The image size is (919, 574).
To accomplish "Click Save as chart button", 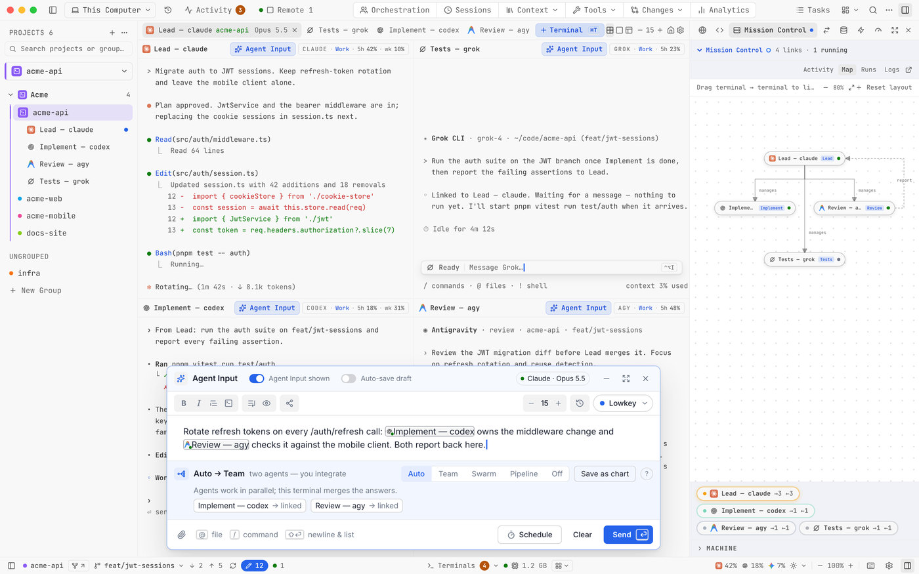I will coord(605,474).
